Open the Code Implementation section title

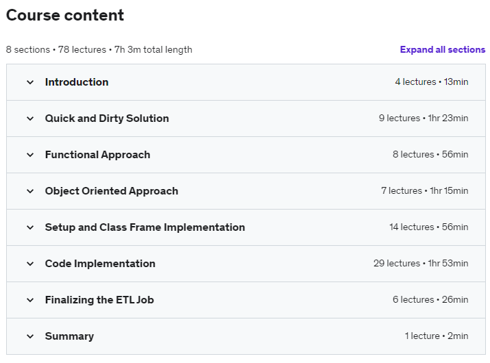pyautogui.click(x=100, y=264)
